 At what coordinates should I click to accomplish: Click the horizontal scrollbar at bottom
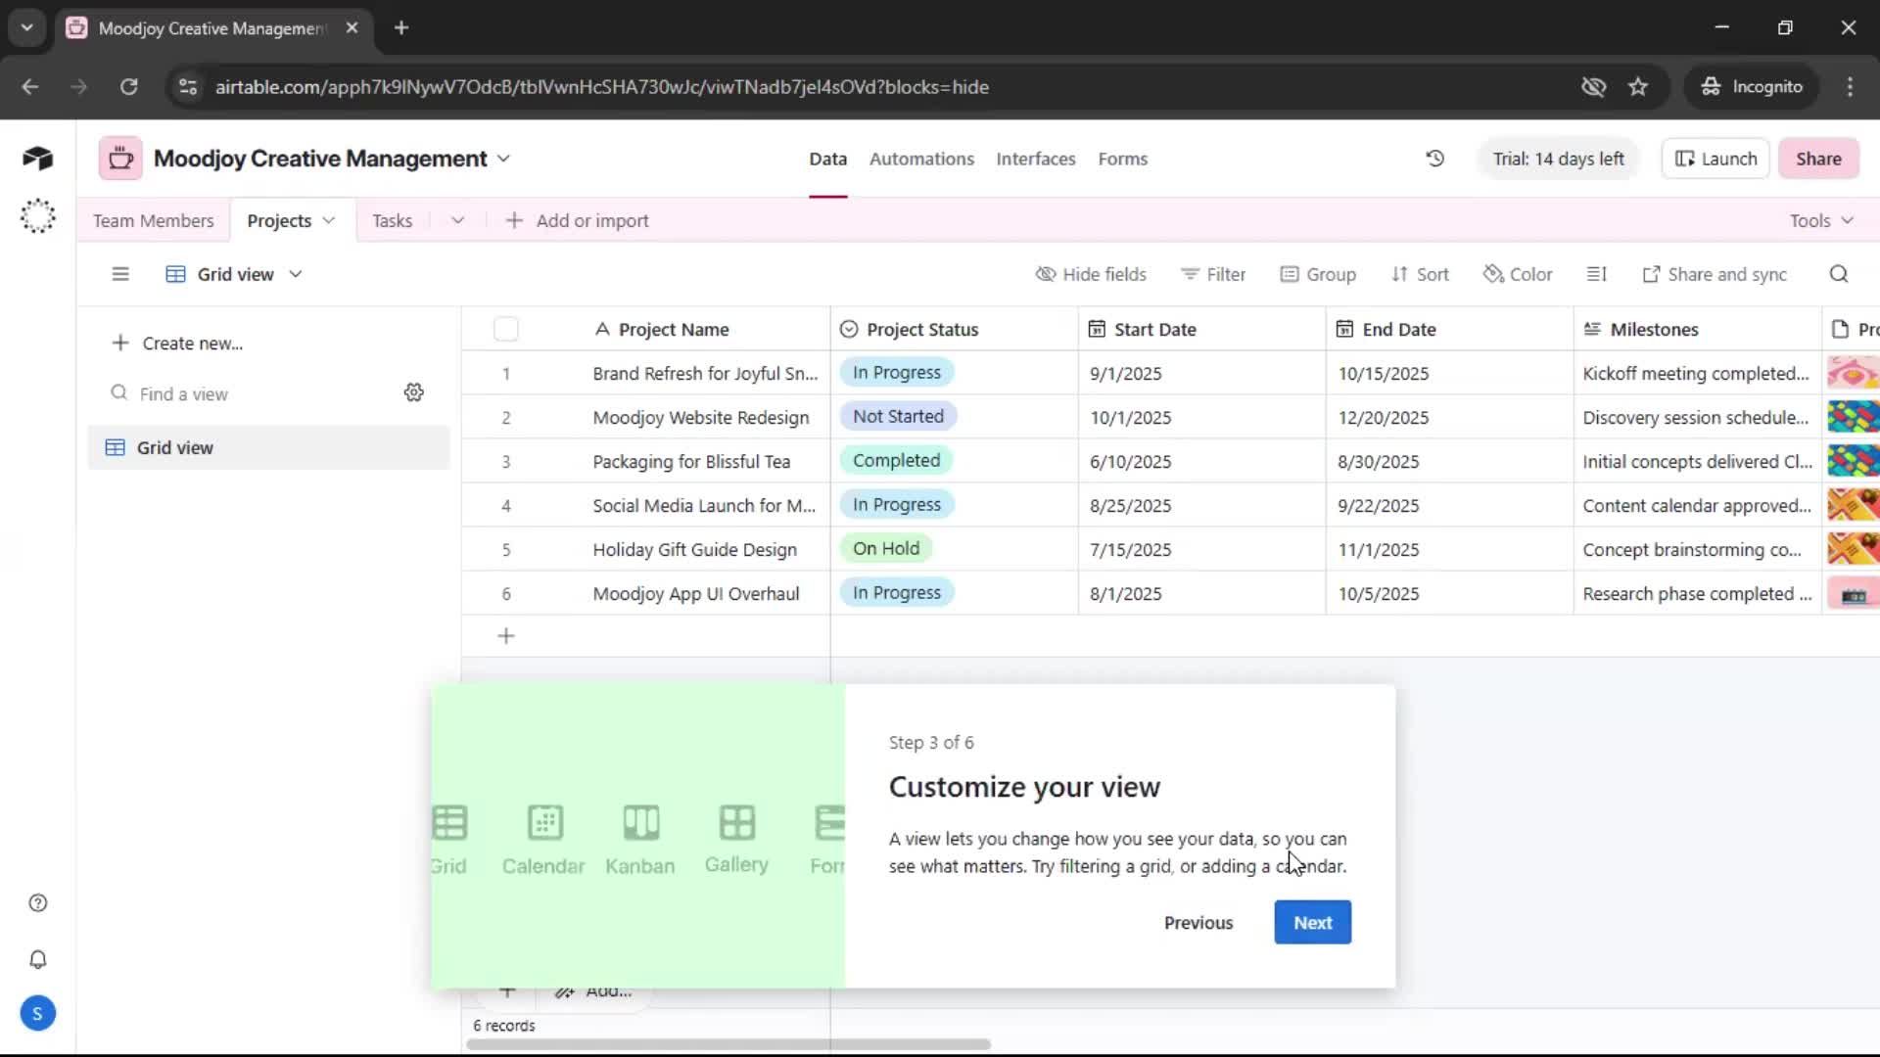[x=728, y=1043]
